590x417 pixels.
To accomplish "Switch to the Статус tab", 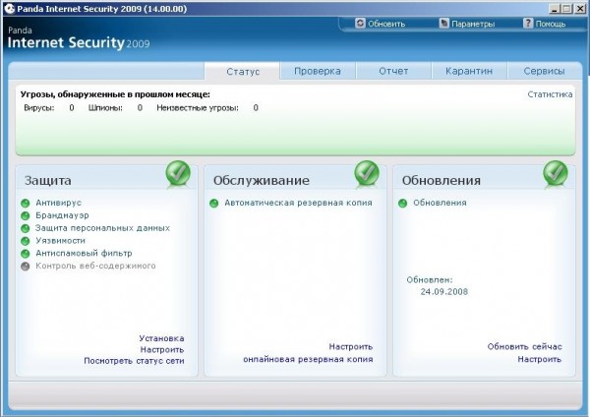I will pyautogui.click(x=243, y=71).
